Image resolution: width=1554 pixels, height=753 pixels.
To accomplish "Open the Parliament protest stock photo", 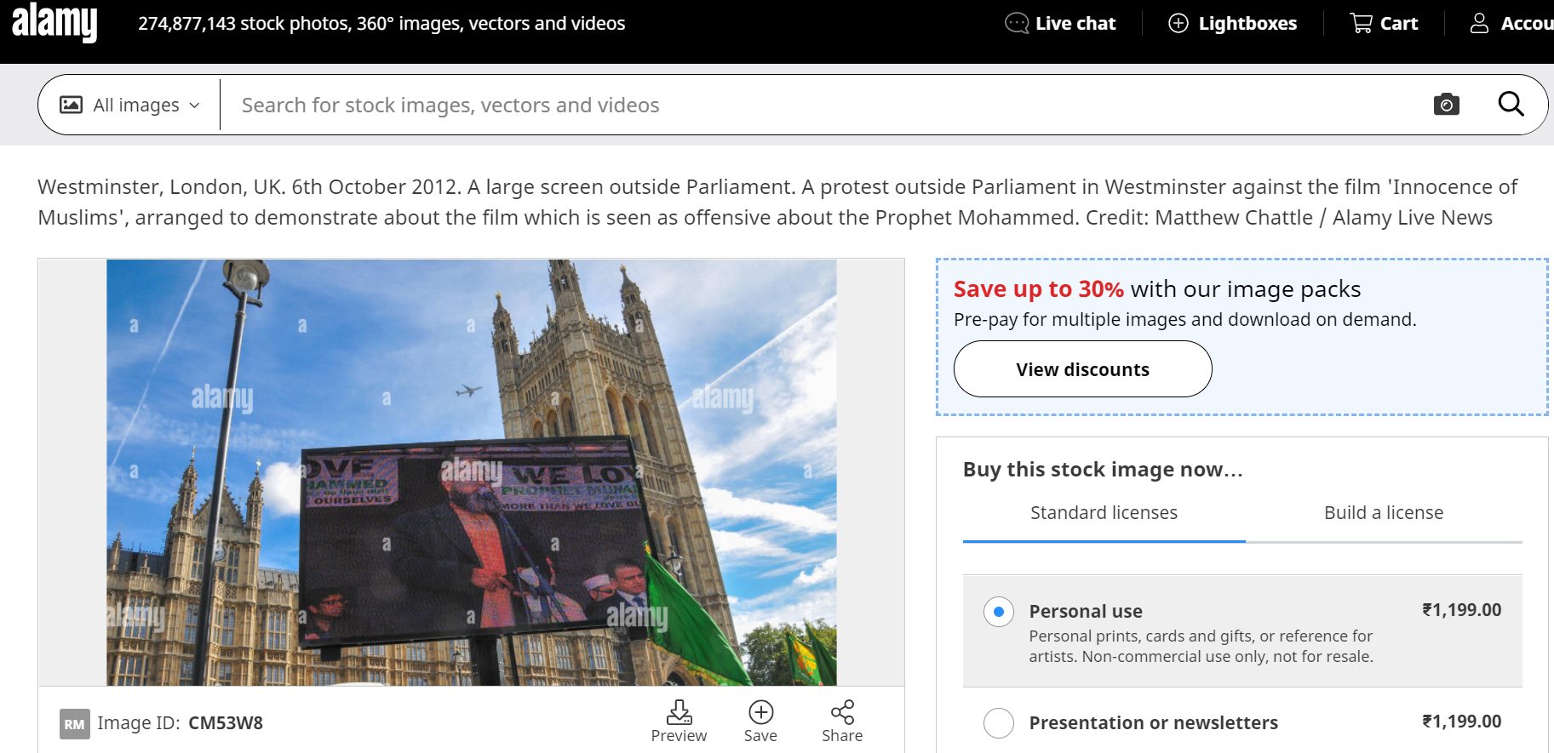I will 471,472.
